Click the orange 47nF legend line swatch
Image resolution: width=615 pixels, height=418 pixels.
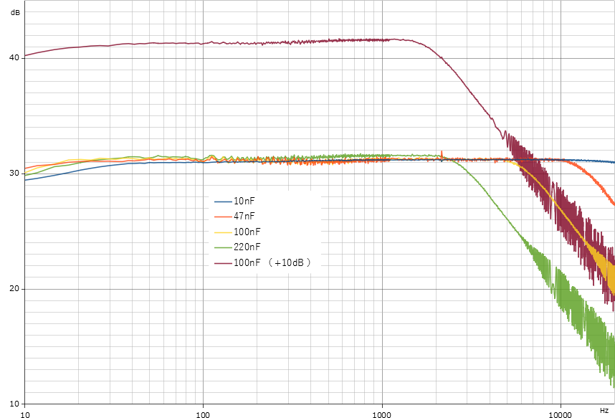223,217
